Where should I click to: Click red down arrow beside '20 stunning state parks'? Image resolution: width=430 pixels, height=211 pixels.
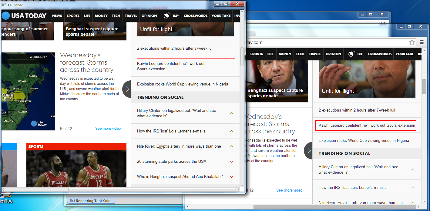[x=231, y=162]
